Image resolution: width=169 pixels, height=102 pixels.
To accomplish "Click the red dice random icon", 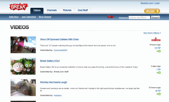I will tap(110, 17).
